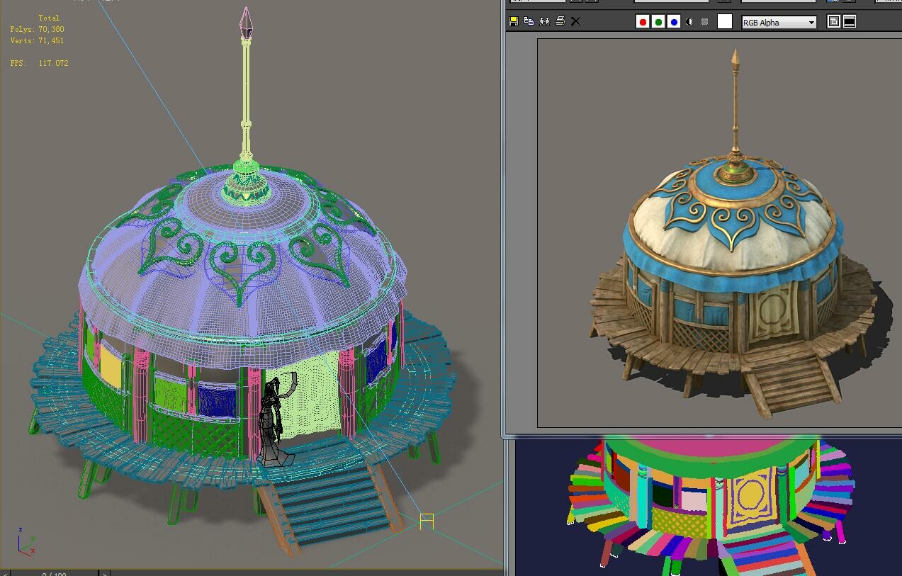Enable monochrome channel display
902x576 pixels.
point(688,21)
